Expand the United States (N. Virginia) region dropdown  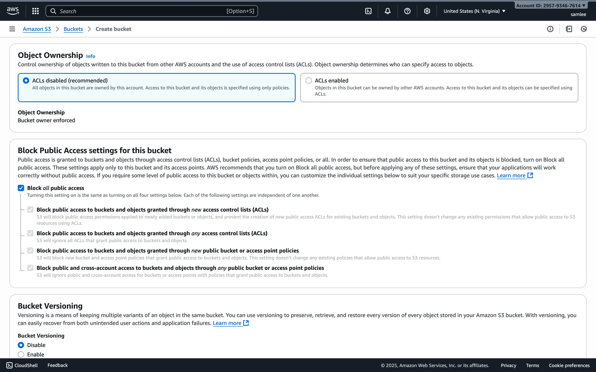click(x=474, y=11)
